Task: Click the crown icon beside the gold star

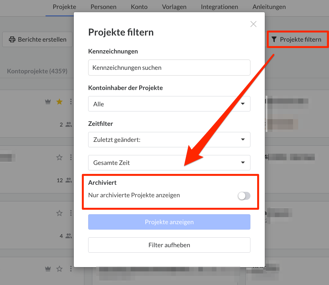Action: (x=48, y=102)
